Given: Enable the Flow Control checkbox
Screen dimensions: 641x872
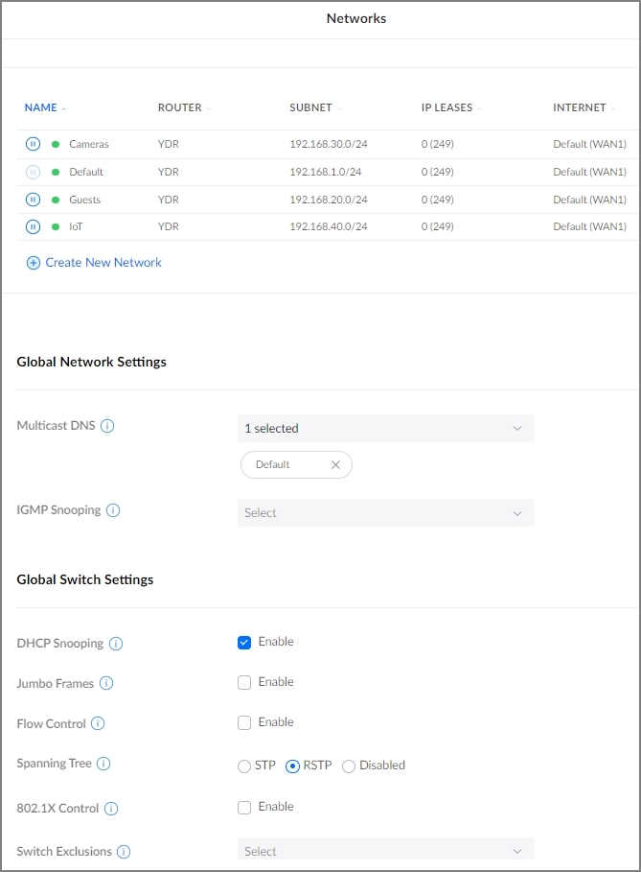Looking at the screenshot, I should pyautogui.click(x=244, y=722).
